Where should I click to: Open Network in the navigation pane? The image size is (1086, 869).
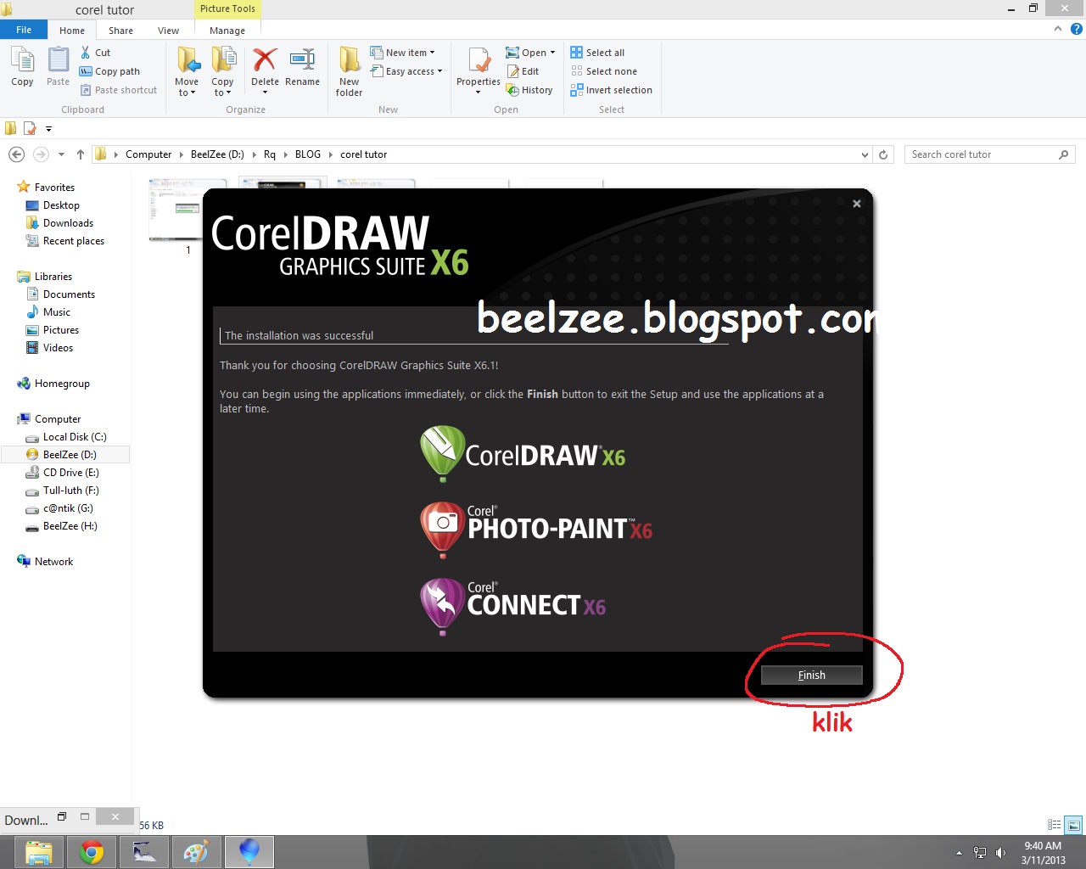tap(53, 562)
